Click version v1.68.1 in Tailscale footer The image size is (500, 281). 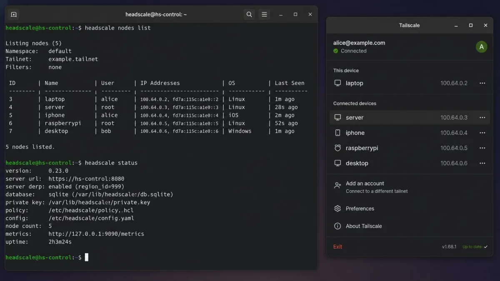pos(449,247)
